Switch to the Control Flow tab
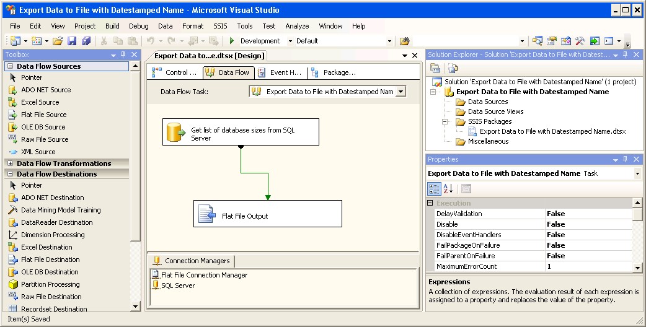The image size is (646, 327). coord(175,72)
